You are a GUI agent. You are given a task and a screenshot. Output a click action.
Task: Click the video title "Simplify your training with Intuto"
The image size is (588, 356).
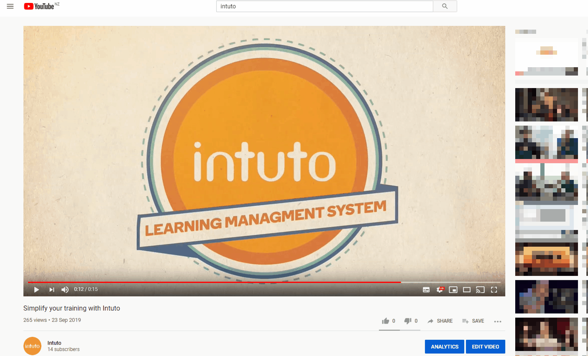coord(72,308)
